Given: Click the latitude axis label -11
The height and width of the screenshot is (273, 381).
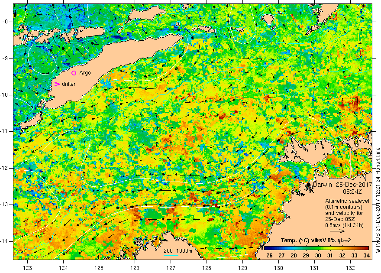Looking at the screenshot, I should [x=4, y=131].
